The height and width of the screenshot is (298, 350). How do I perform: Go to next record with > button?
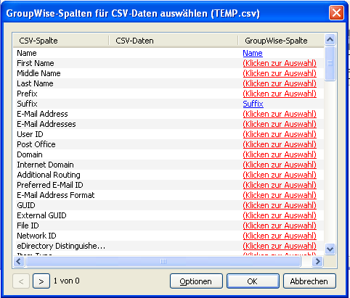coord(41,281)
